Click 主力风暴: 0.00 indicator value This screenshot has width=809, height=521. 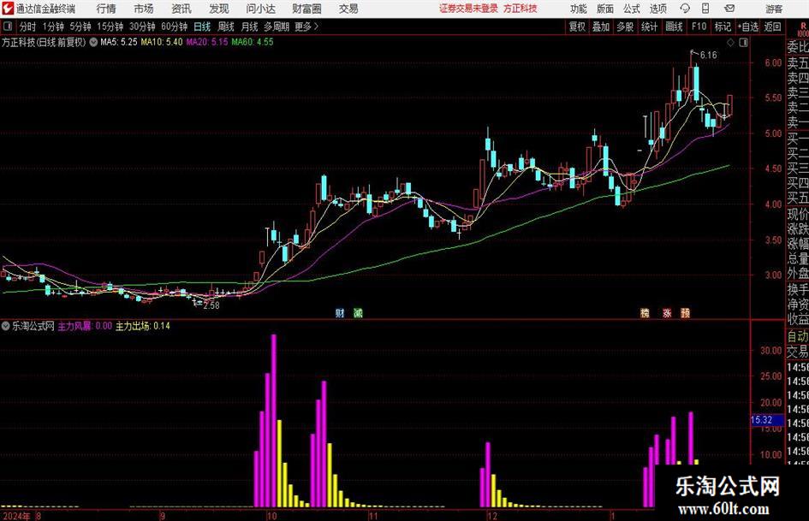pyautogui.click(x=85, y=326)
